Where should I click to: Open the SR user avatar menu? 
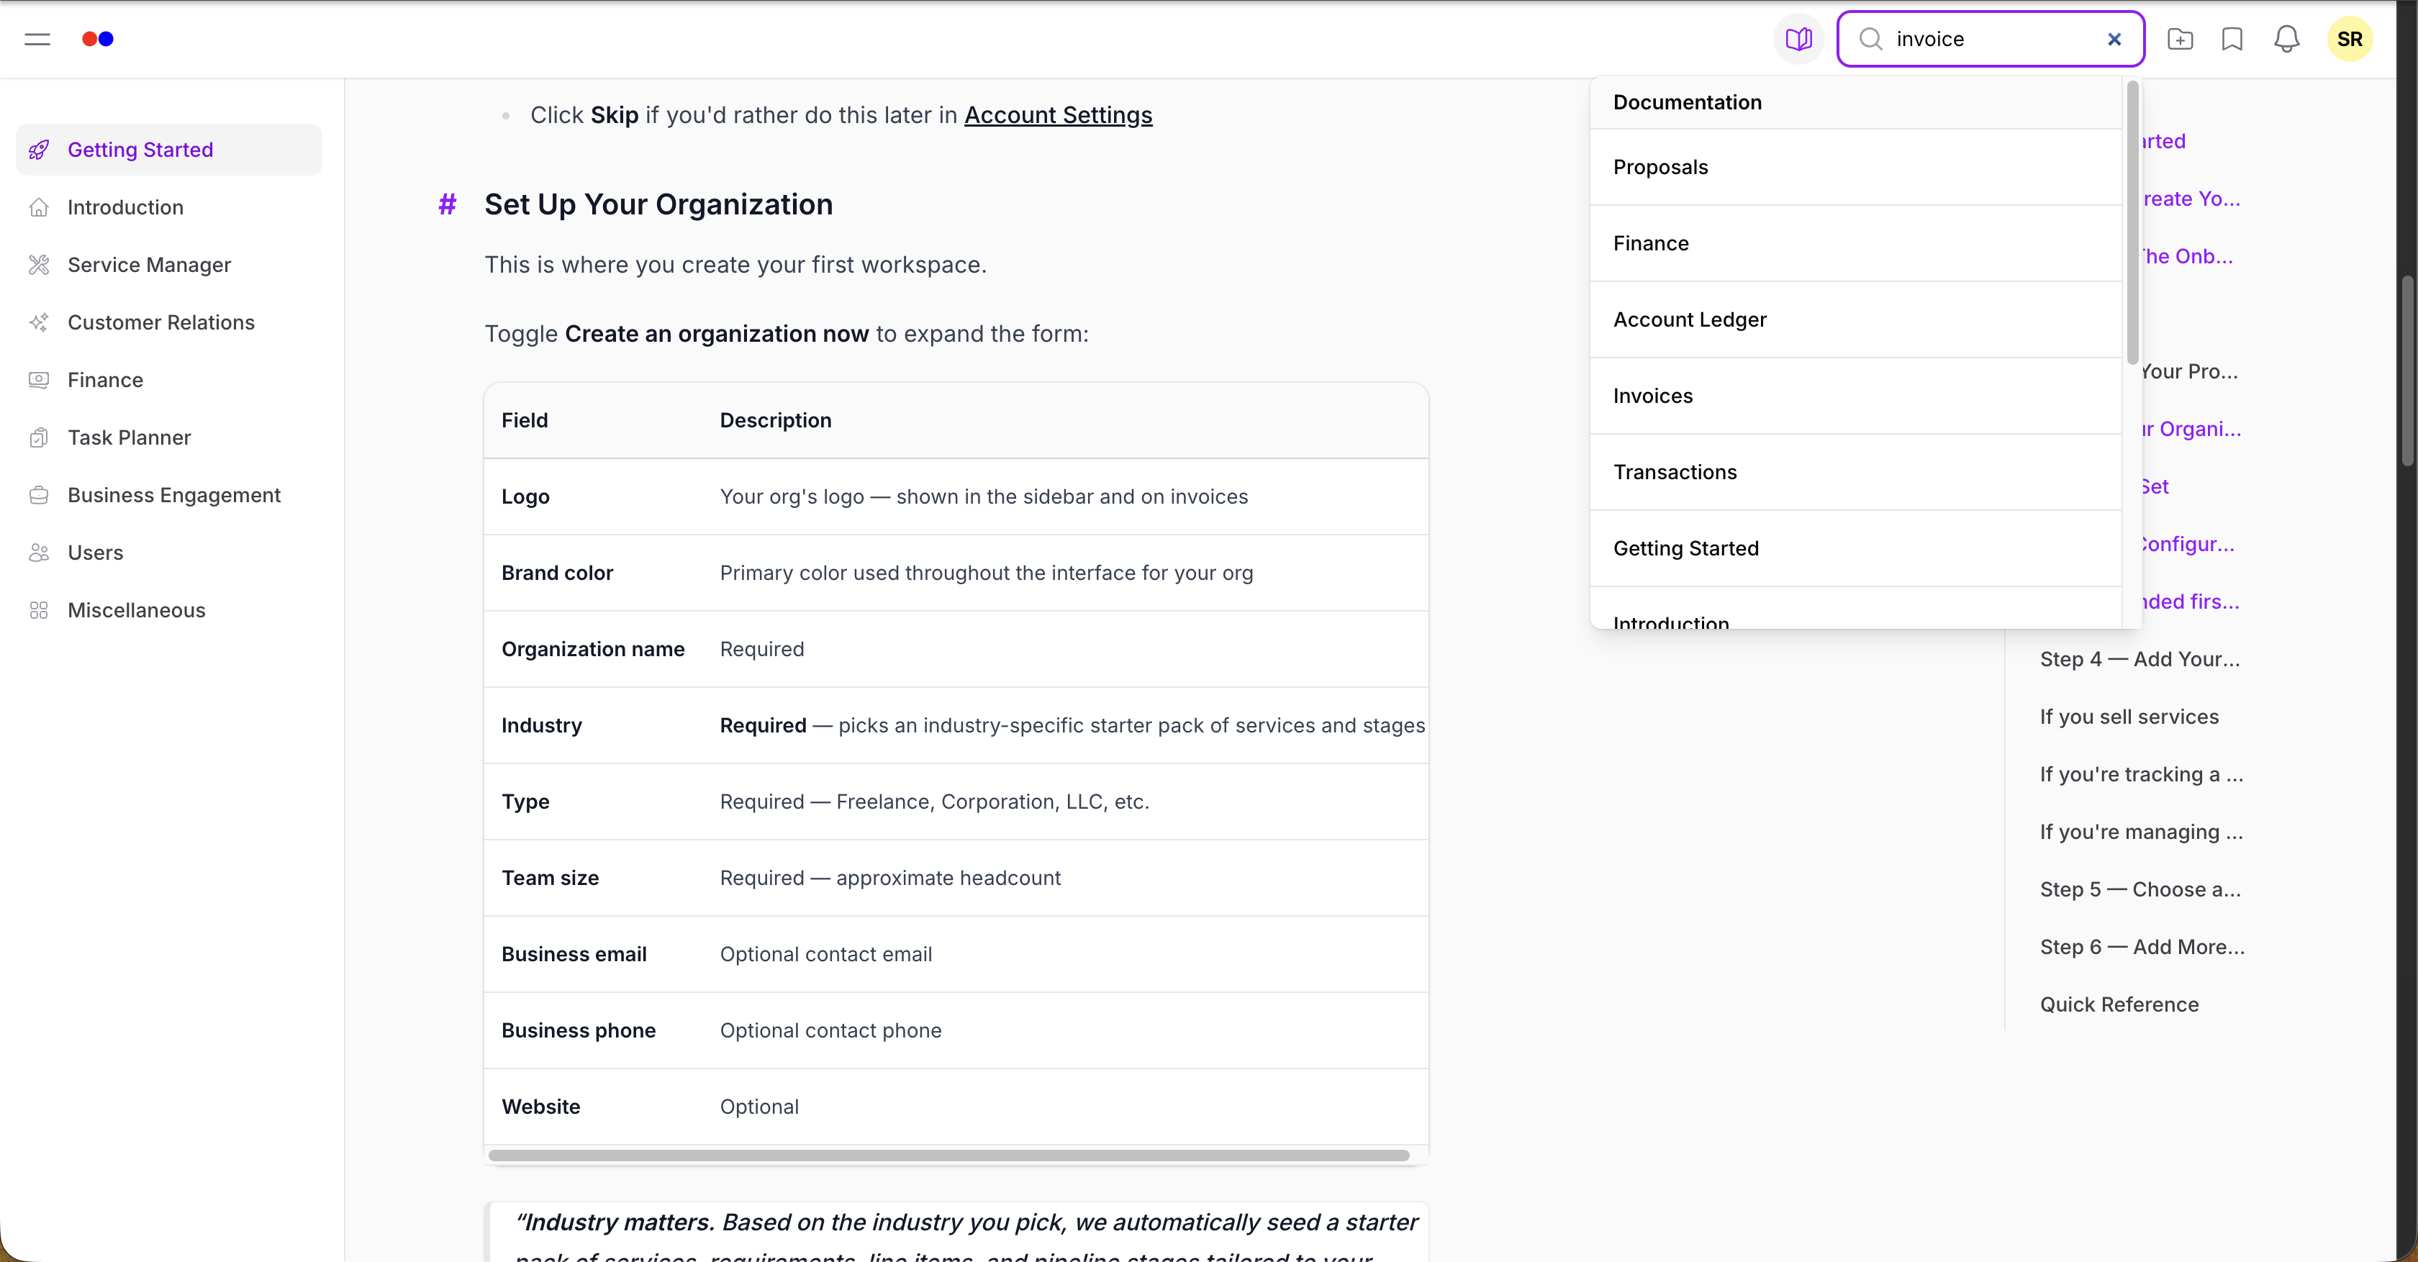coord(2350,40)
